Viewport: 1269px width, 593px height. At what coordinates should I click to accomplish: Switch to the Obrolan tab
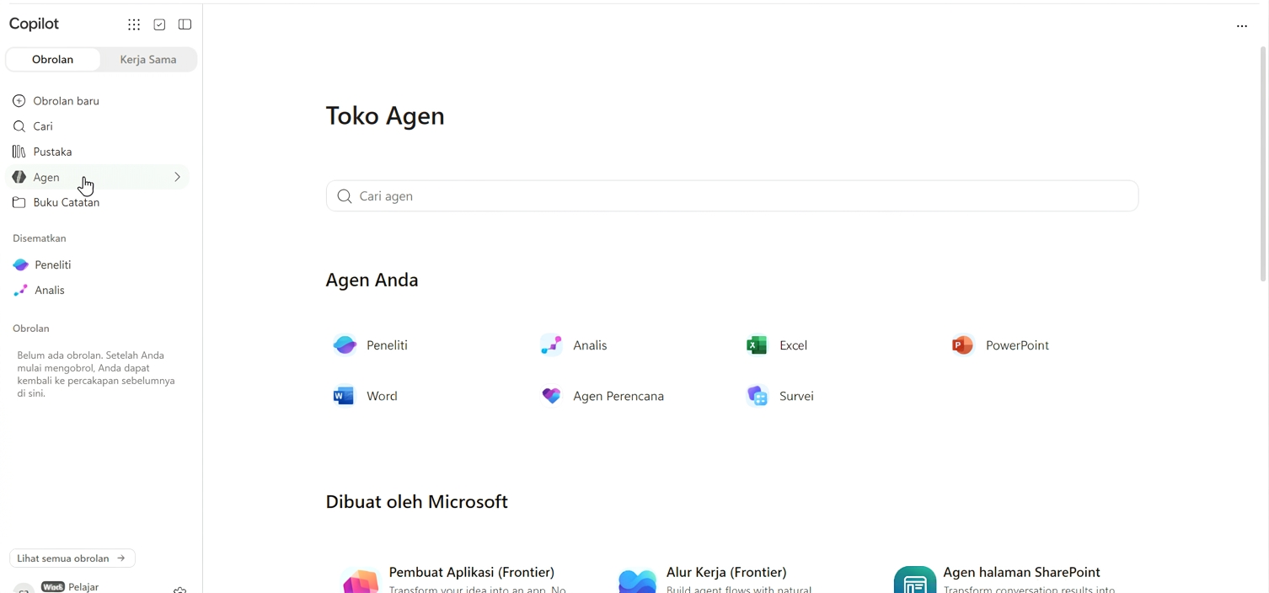pyautogui.click(x=53, y=60)
